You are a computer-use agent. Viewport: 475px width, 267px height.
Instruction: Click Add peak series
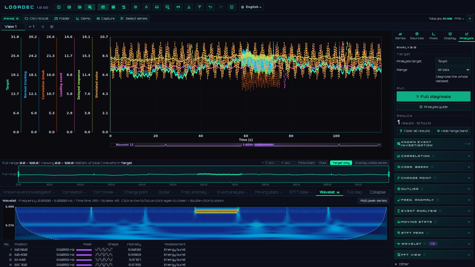pos(373,201)
